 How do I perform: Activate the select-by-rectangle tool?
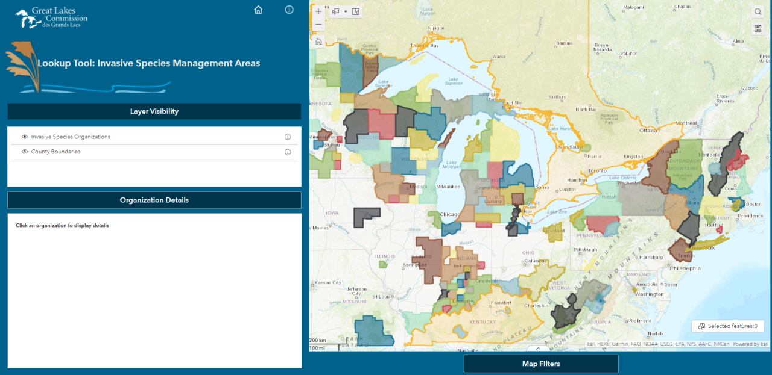tap(335, 11)
